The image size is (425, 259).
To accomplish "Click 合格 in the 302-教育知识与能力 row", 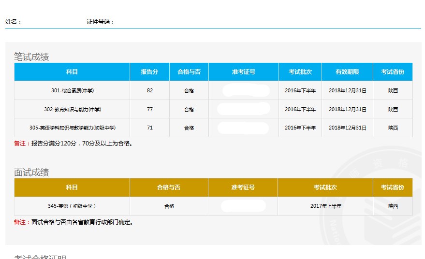I will tap(189, 110).
